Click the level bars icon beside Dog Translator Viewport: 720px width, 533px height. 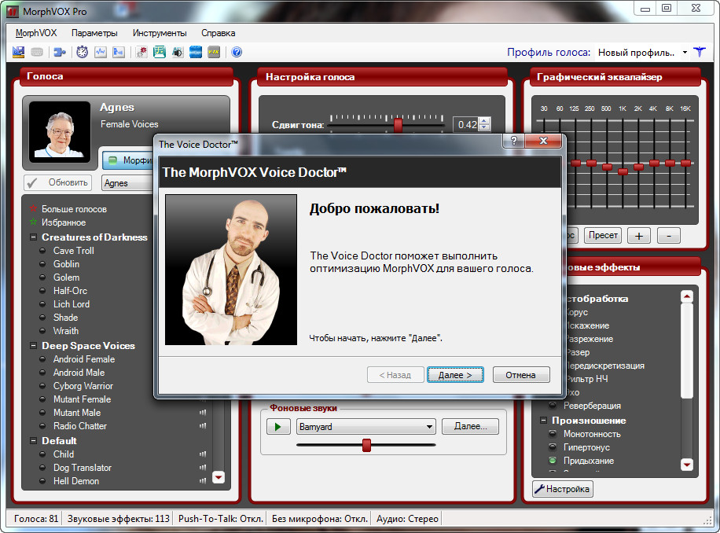coord(203,467)
